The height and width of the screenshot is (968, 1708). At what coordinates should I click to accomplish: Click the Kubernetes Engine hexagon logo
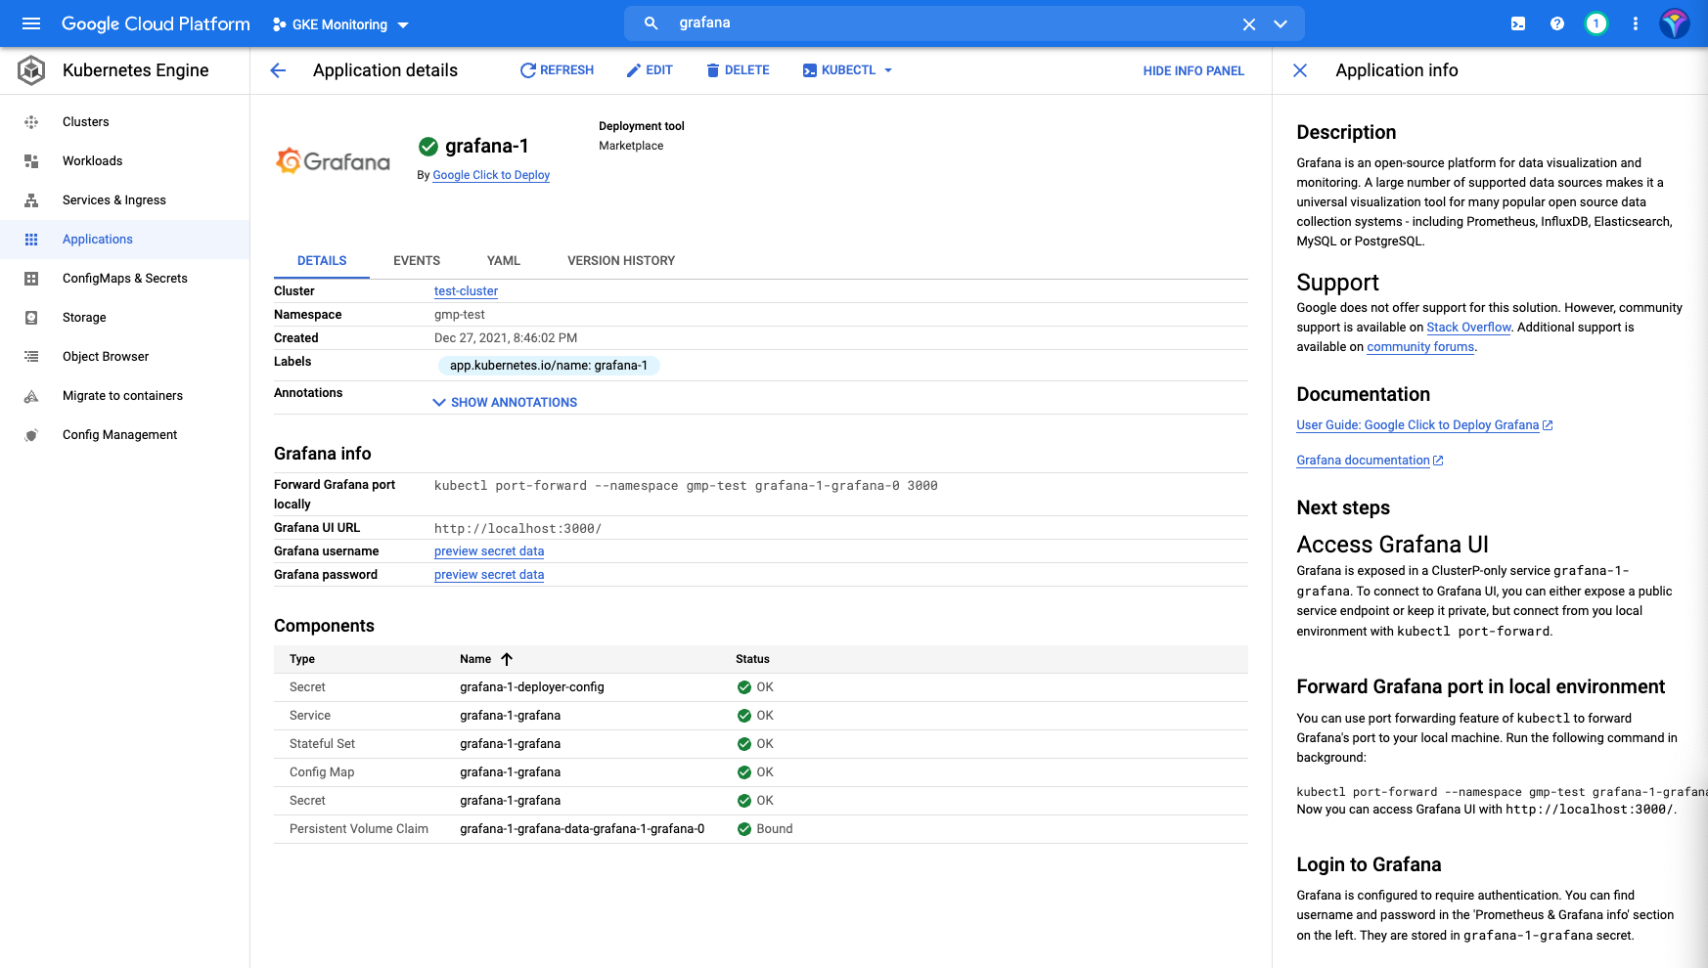pyautogui.click(x=31, y=70)
